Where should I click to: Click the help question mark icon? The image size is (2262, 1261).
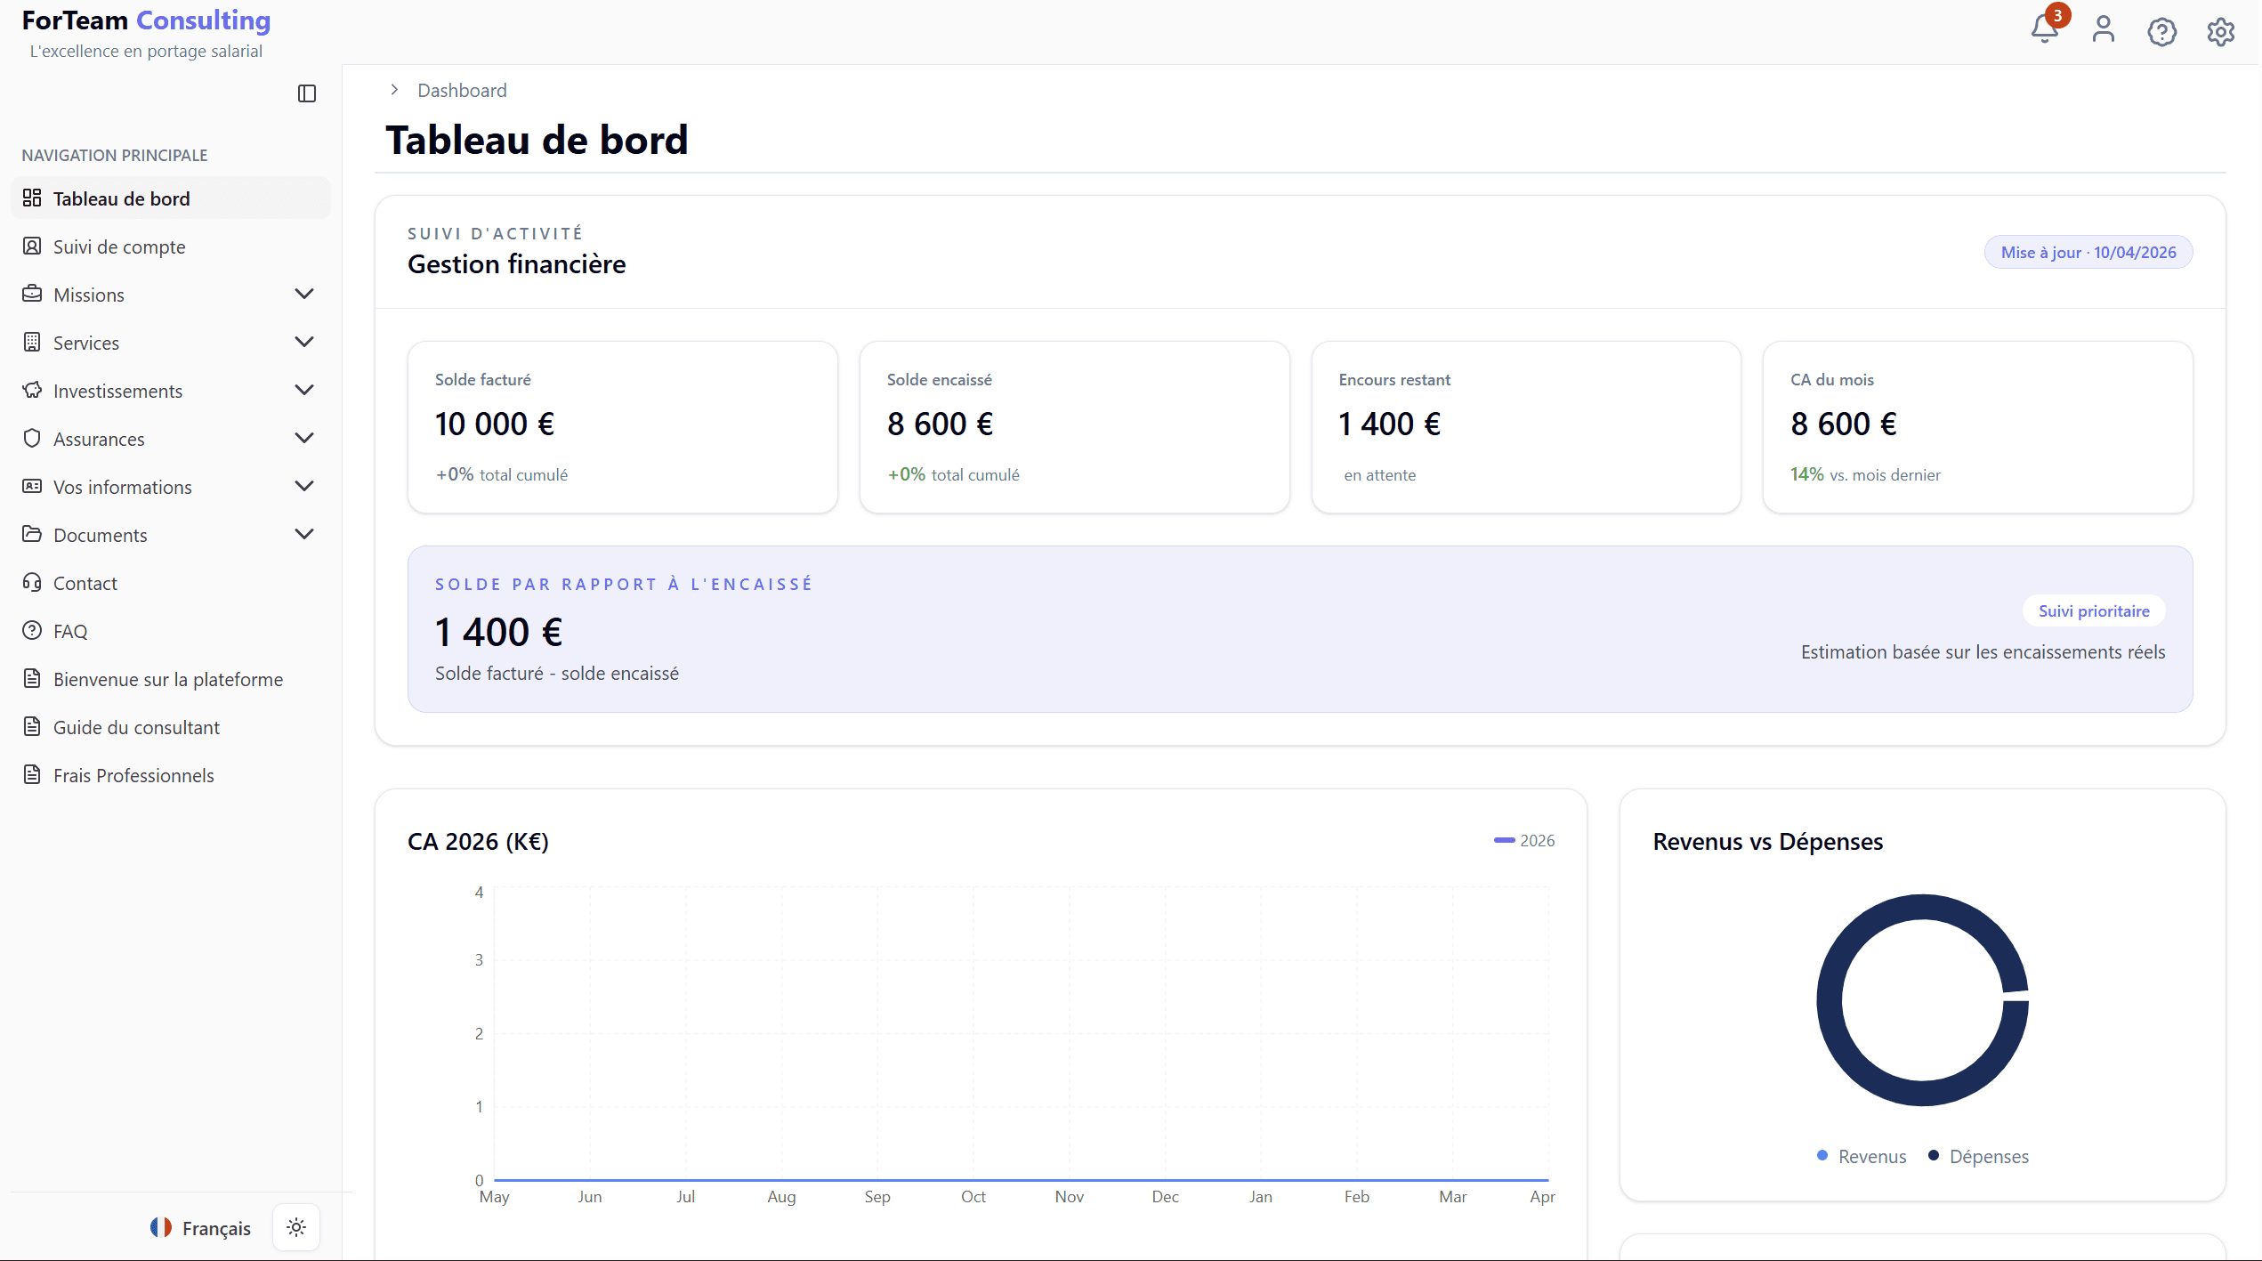pos(2161,31)
